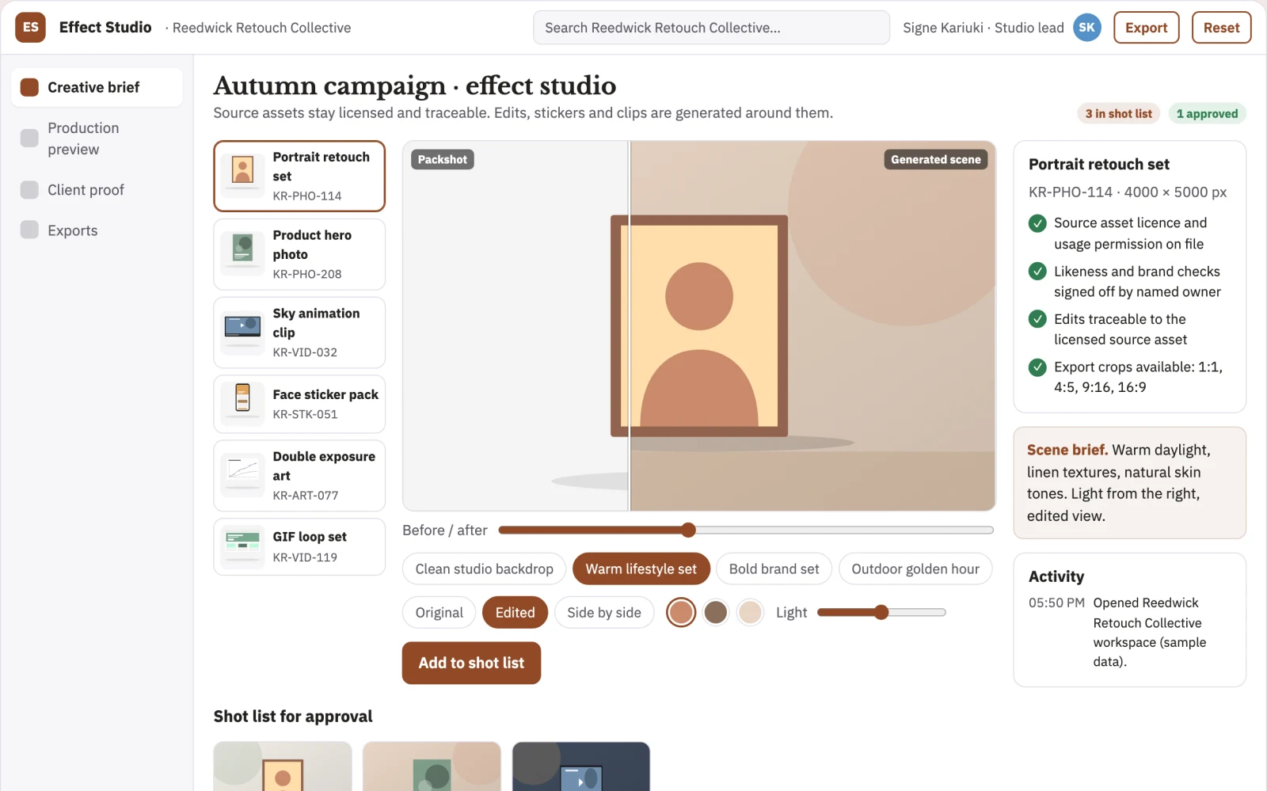Choose the Outdoor golden hour scene
Viewport: 1267px width, 791px height.
[x=915, y=569]
